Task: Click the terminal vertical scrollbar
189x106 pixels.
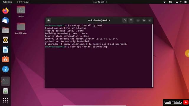Action: [152, 56]
